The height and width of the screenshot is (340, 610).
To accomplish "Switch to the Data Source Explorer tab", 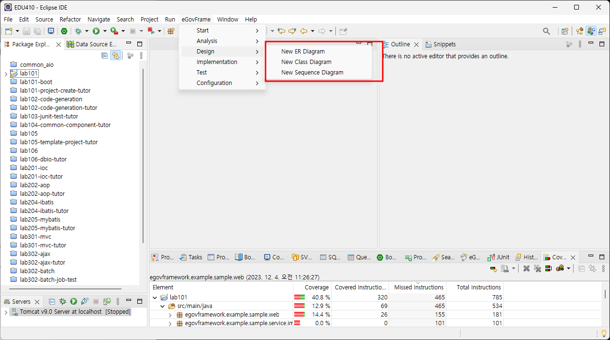I will tap(91, 44).
